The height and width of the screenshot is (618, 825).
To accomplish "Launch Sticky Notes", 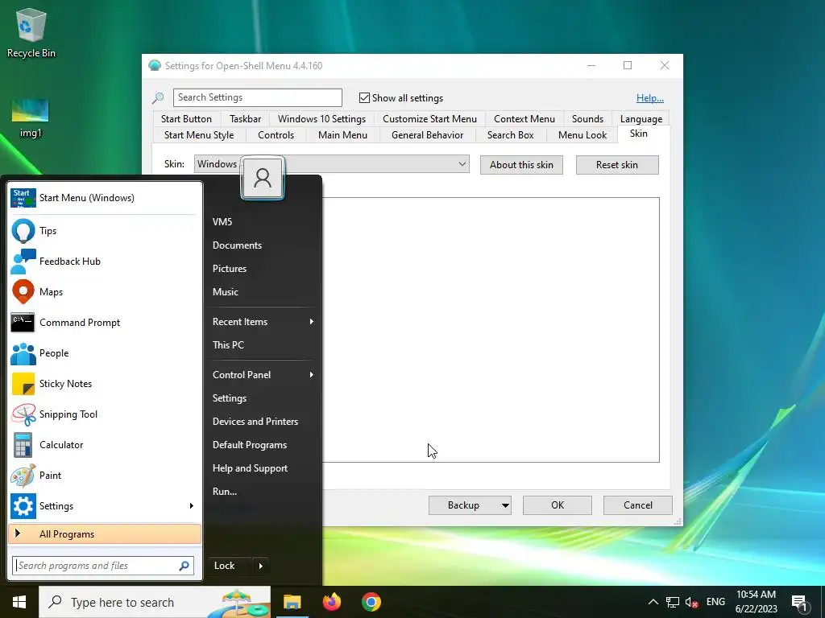I will click(x=105, y=384).
